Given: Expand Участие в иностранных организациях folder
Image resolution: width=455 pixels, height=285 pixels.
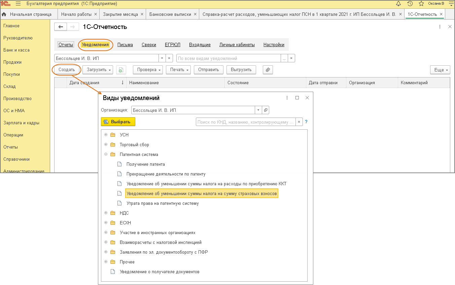Looking at the screenshot, I should (106, 232).
